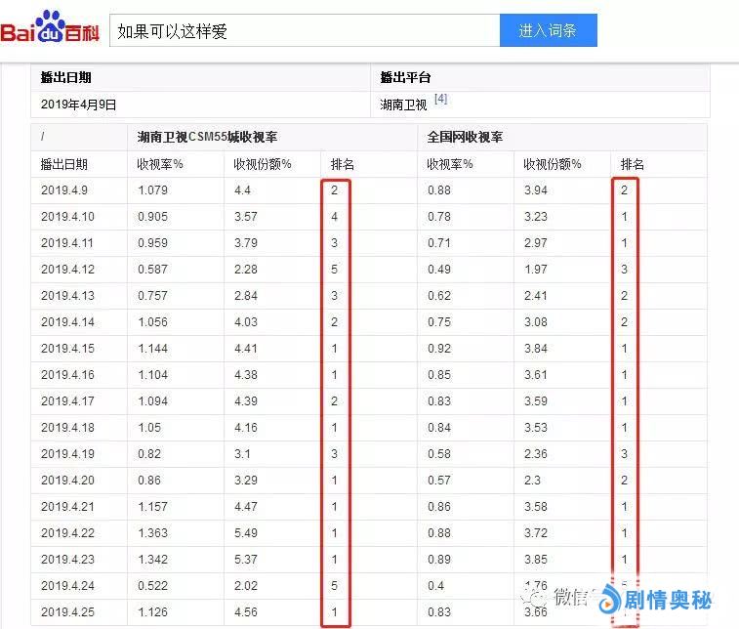Click the 0.92 national rating cell
Viewport: 739px width, 629px height.
[439, 349]
